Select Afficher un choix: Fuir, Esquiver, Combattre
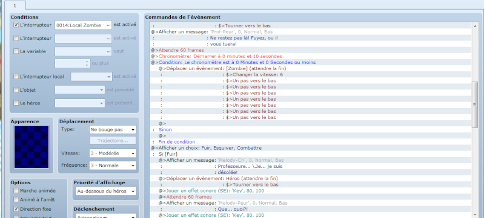This screenshot has height=218, width=484. pos(310,148)
